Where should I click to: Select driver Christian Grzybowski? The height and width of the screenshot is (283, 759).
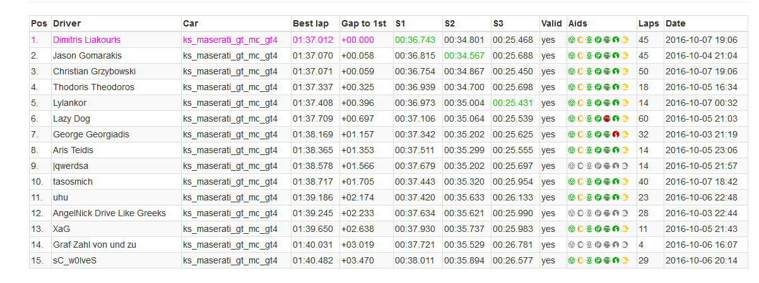point(94,71)
